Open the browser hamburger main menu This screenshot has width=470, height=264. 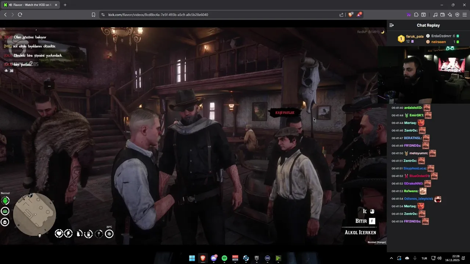464,15
